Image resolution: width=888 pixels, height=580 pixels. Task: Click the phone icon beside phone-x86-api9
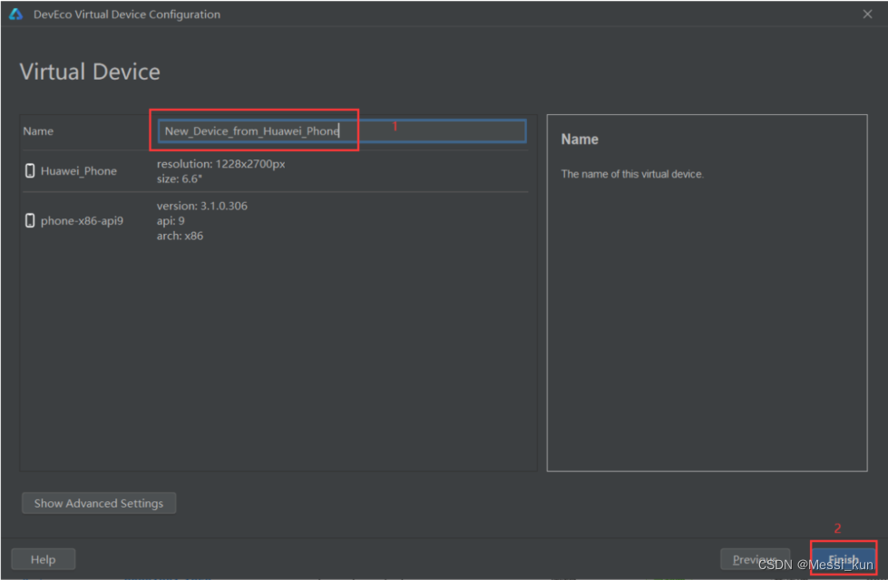(30, 220)
